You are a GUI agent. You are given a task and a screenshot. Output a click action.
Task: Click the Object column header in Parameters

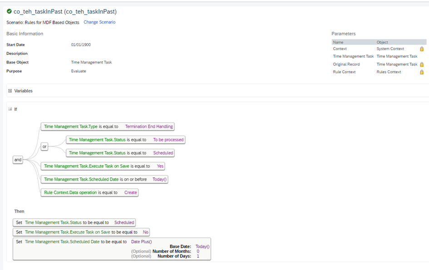pyautogui.click(x=382, y=42)
